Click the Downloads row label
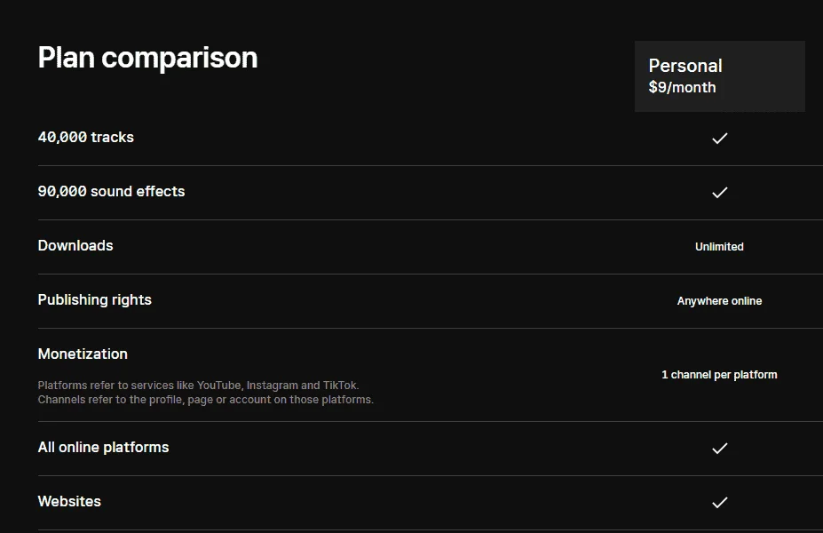The width and height of the screenshot is (823, 533). (x=75, y=245)
